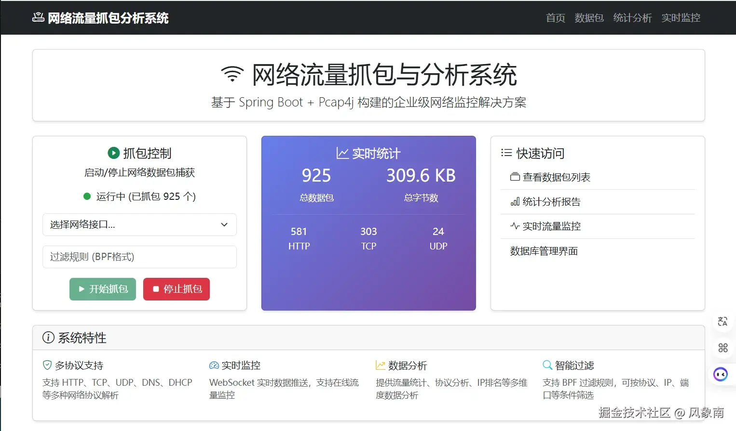Click the trend chart icon beside 数据分析

coord(381,365)
